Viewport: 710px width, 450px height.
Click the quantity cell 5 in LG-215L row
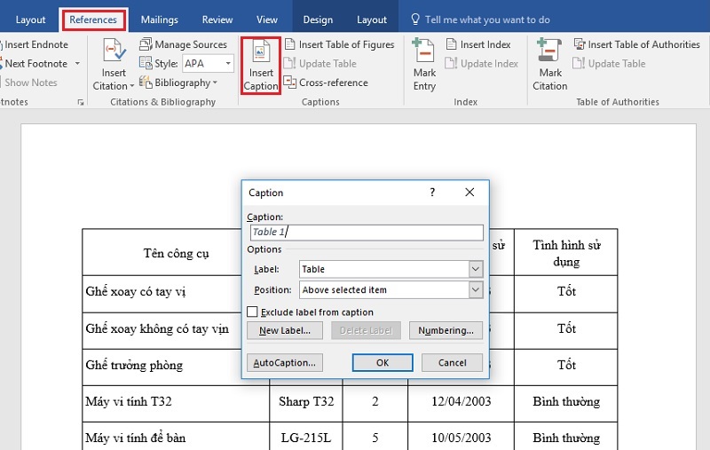(x=375, y=438)
